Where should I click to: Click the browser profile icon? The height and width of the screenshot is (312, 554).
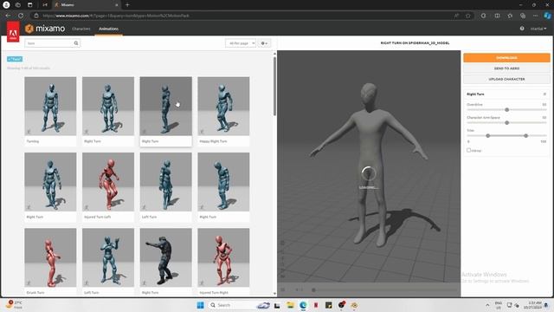coord(6,5)
